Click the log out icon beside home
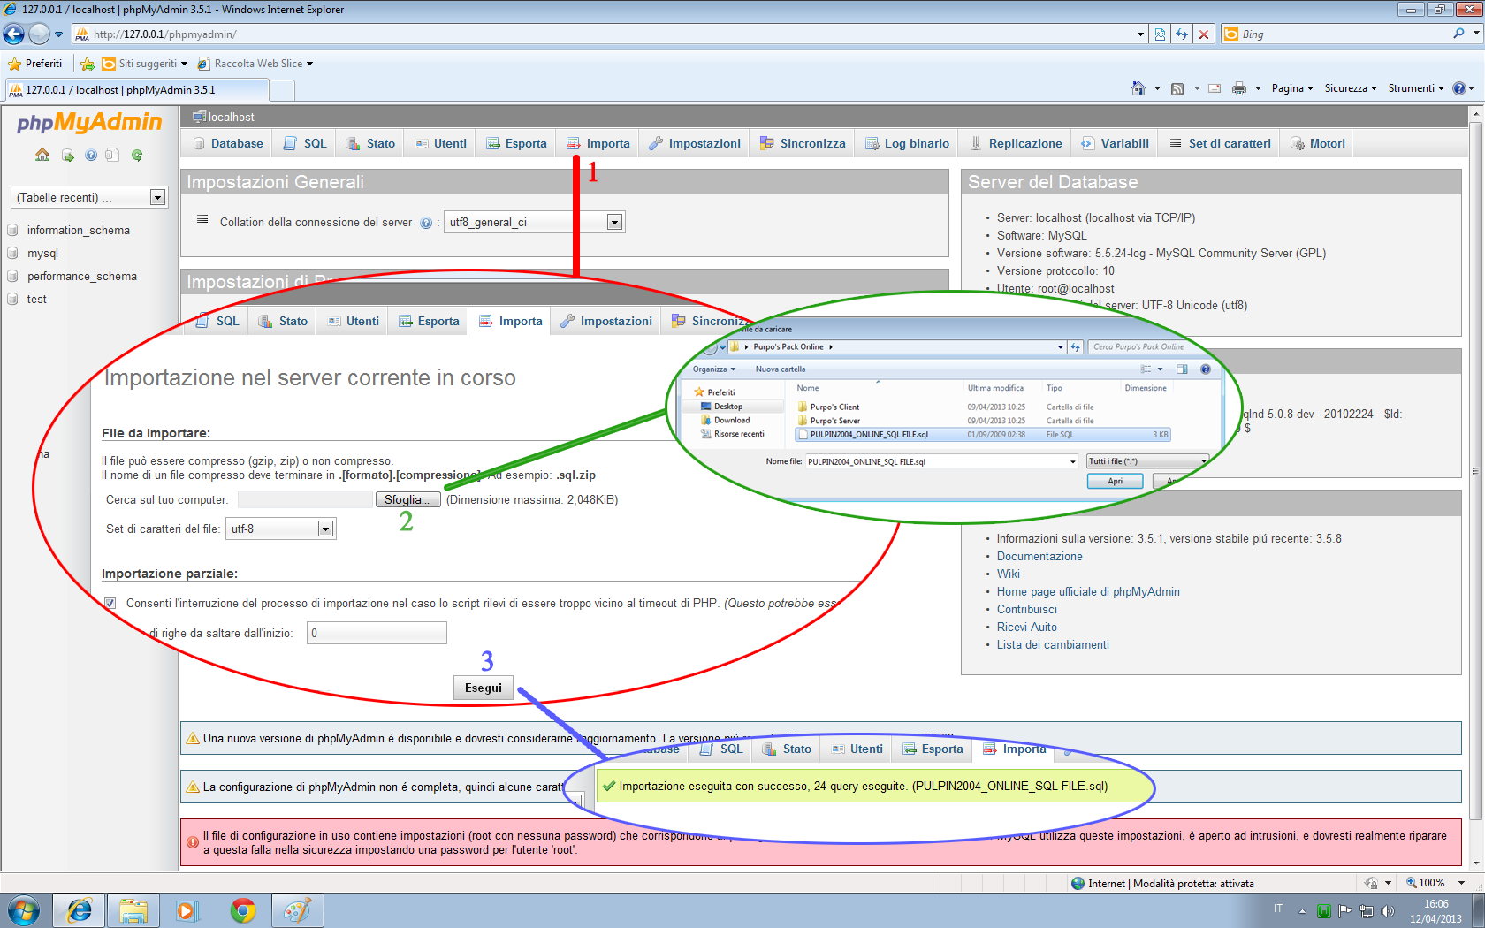This screenshot has height=928, width=1485. [67, 156]
